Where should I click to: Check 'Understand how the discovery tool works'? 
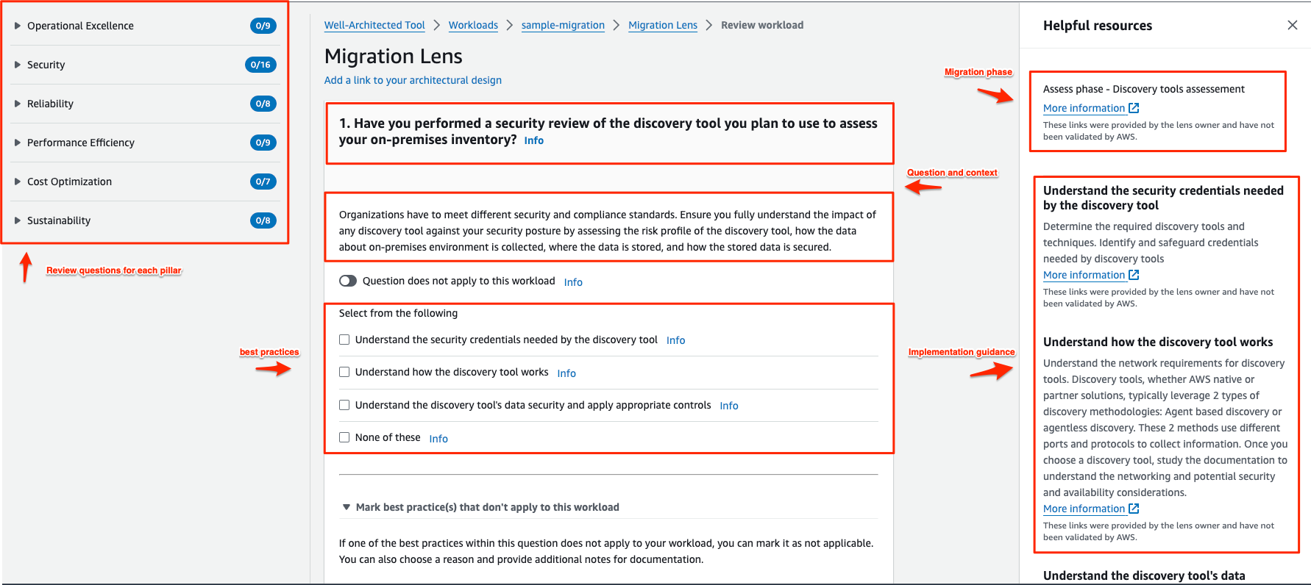[344, 372]
